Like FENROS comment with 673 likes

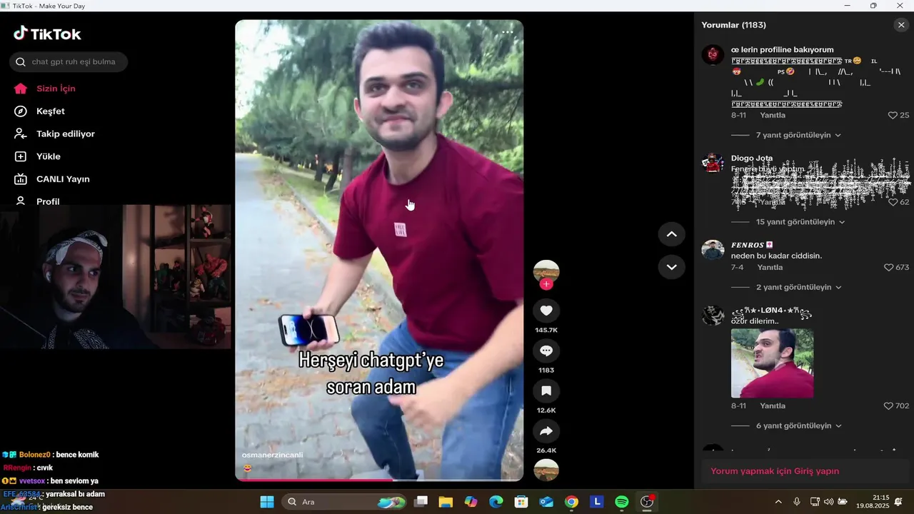point(889,267)
